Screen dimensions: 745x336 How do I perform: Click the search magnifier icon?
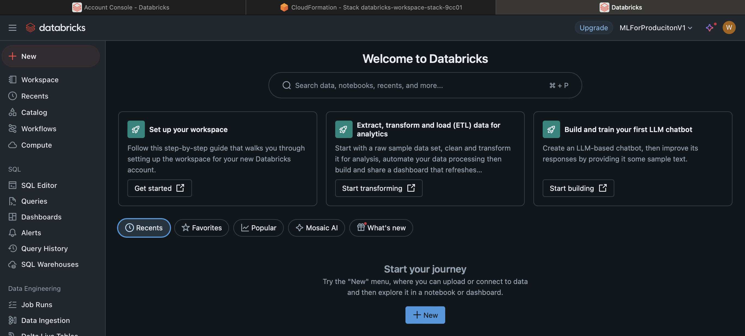tap(286, 85)
